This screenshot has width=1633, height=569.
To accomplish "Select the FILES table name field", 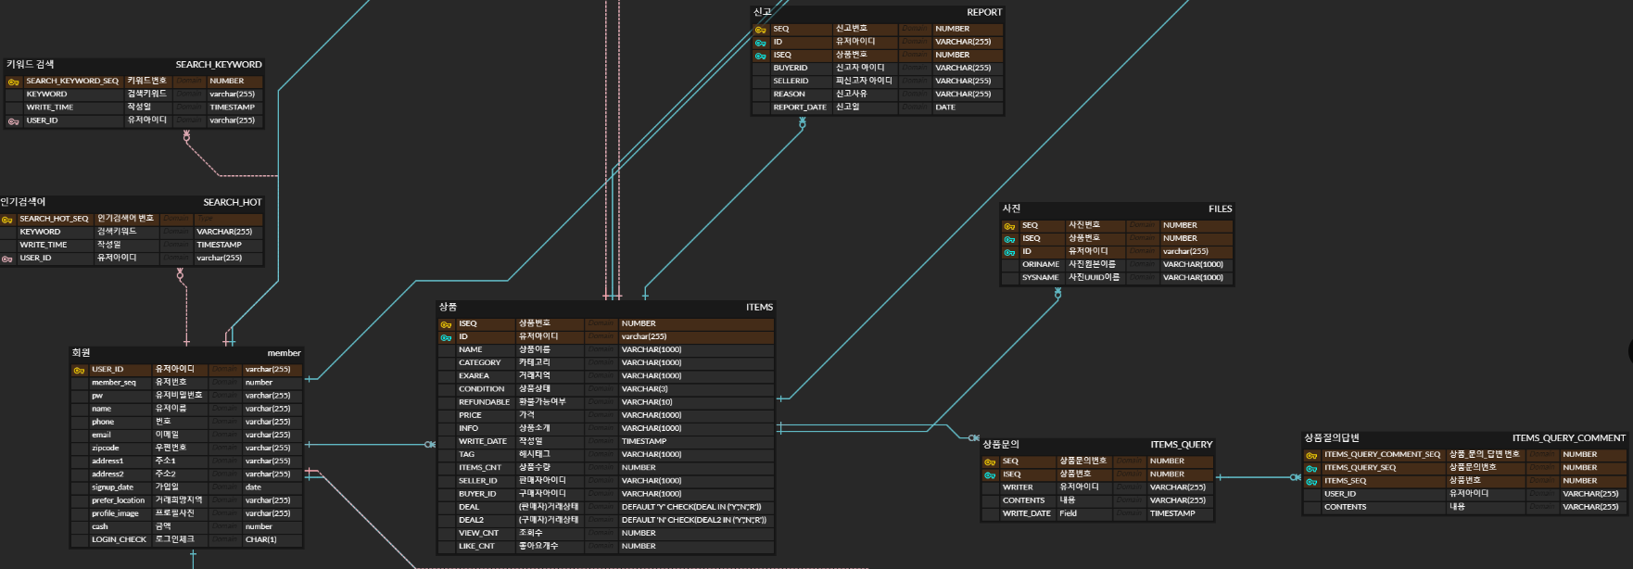I will coord(1220,209).
